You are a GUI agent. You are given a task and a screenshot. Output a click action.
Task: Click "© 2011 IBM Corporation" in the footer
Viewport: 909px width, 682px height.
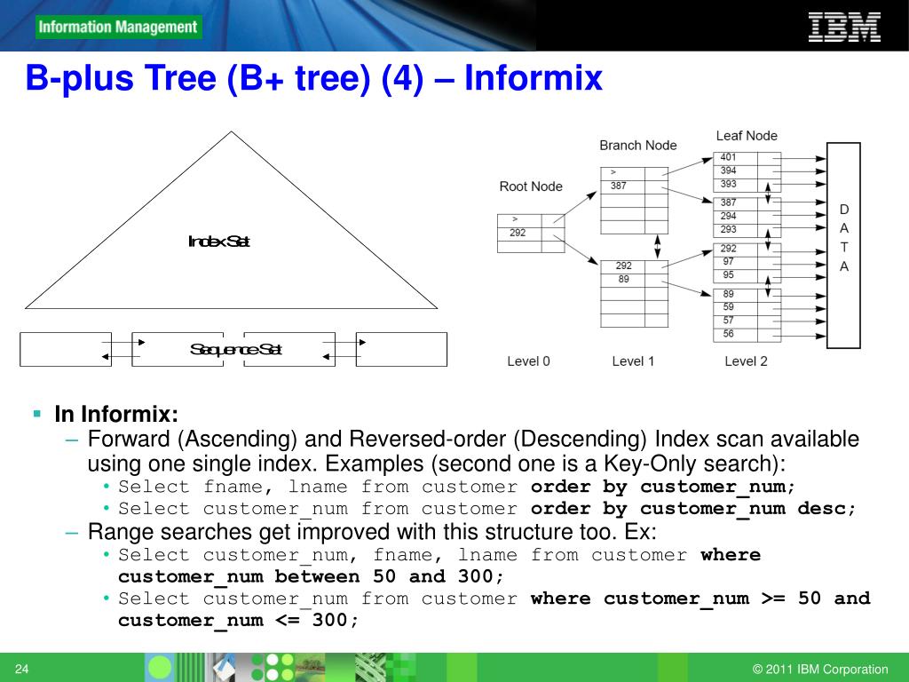click(x=820, y=669)
